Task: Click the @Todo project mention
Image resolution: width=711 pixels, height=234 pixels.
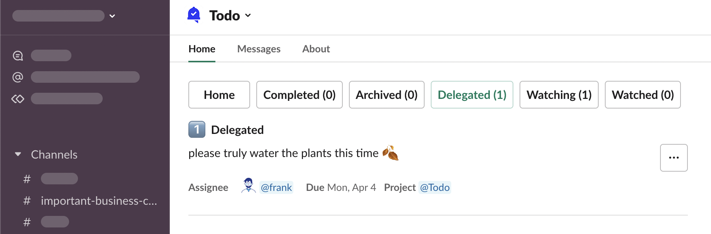Action: [435, 187]
